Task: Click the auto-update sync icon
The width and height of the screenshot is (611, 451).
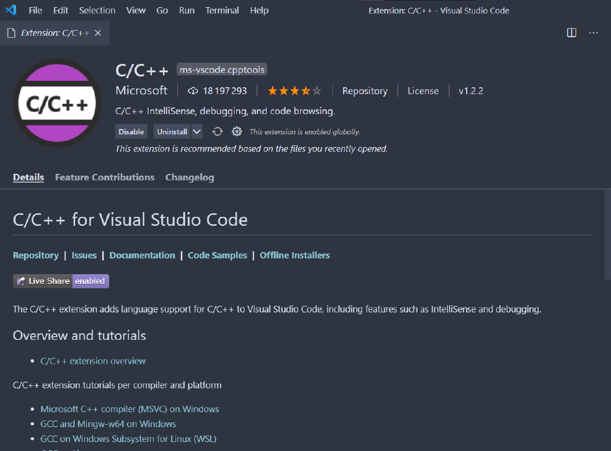Action: [x=217, y=131]
